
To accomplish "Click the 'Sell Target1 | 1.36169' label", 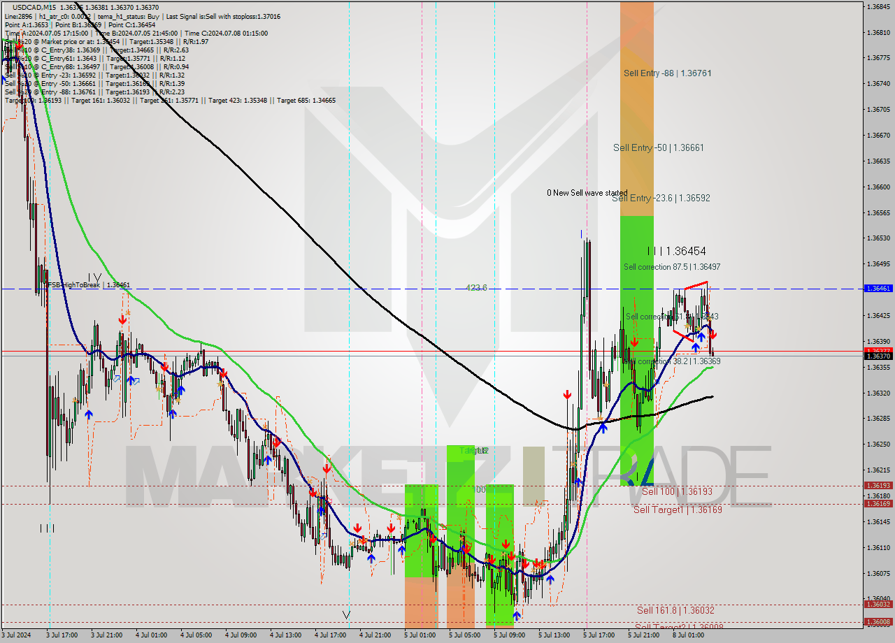I will (x=678, y=510).
